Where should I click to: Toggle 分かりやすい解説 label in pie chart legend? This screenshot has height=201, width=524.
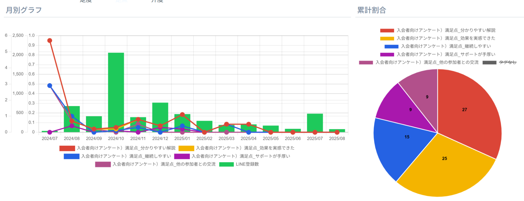[446, 30]
